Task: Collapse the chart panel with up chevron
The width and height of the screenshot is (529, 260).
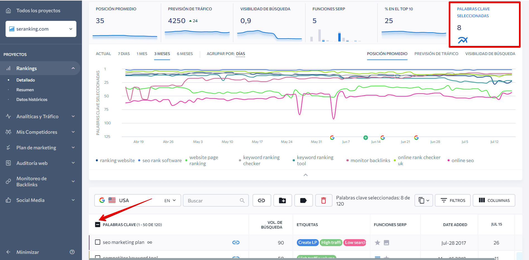Action: pos(305,175)
